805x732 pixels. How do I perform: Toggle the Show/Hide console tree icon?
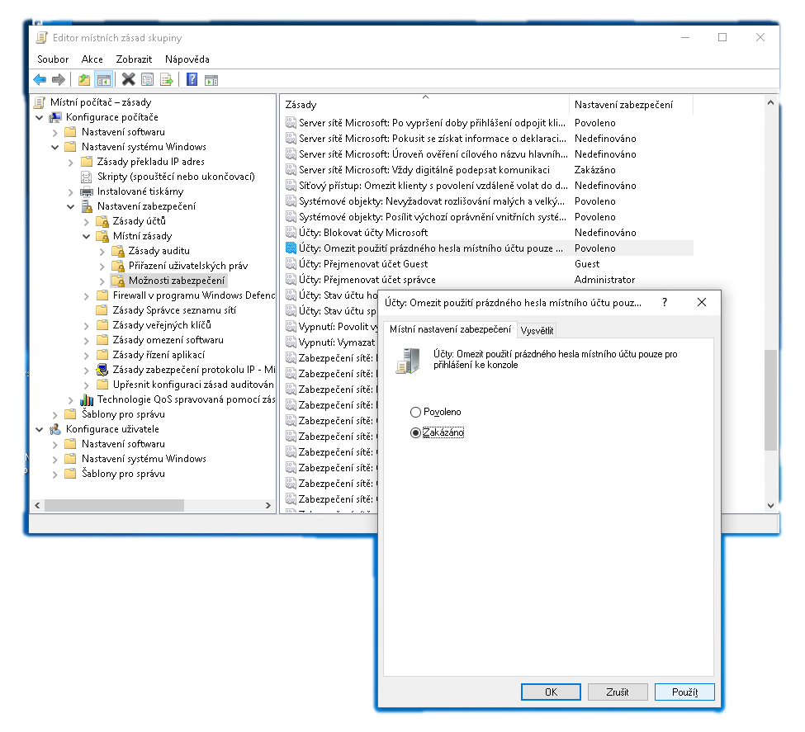click(103, 80)
